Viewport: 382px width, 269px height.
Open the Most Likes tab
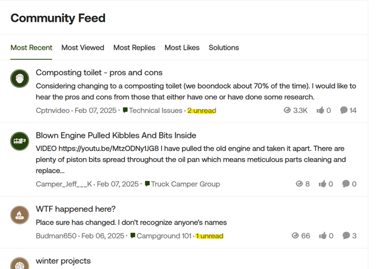click(182, 48)
